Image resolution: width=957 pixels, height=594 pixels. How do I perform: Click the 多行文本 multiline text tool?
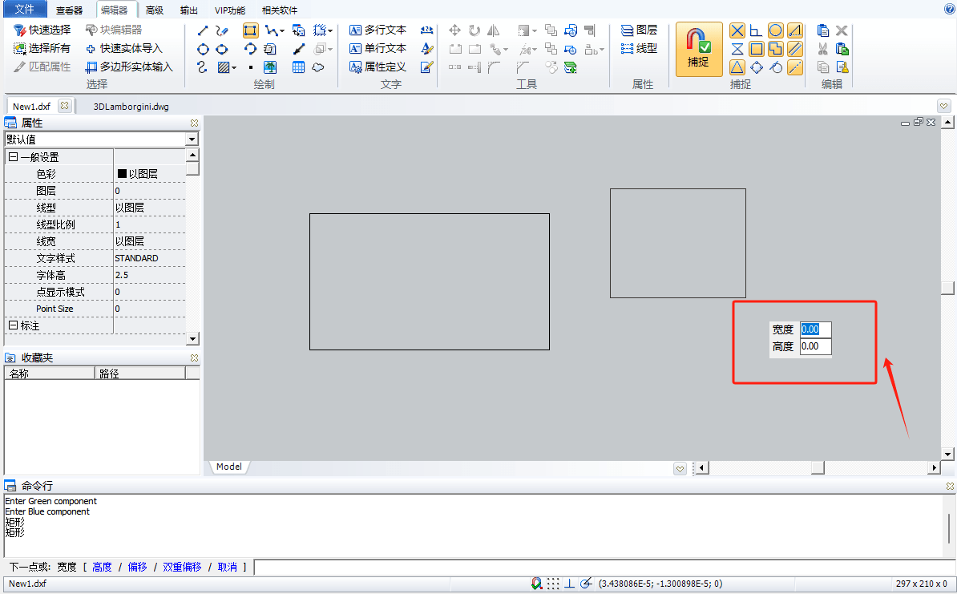point(378,30)
